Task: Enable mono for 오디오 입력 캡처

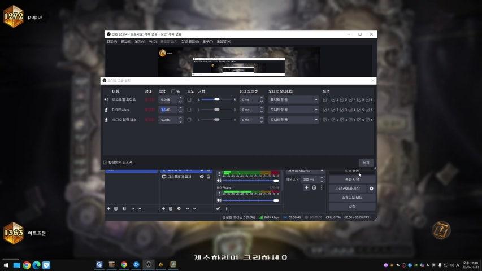Action: click(x=189, y=120)
